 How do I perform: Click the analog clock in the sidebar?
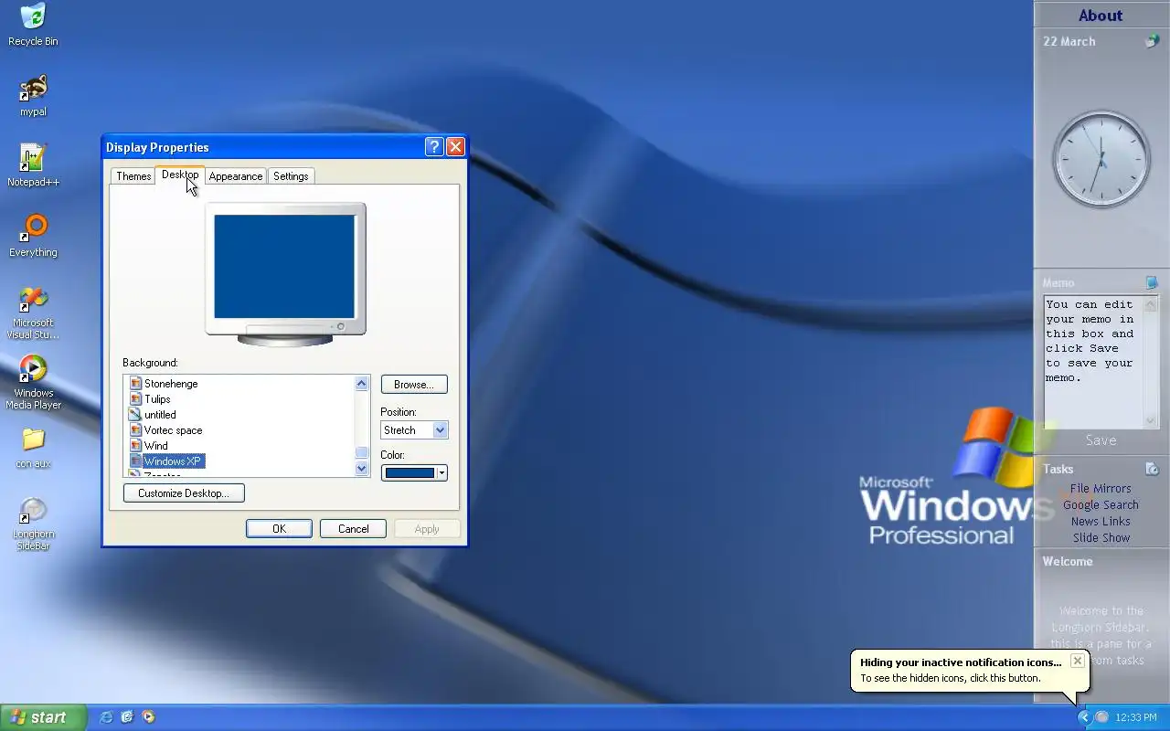point(1101,160)
